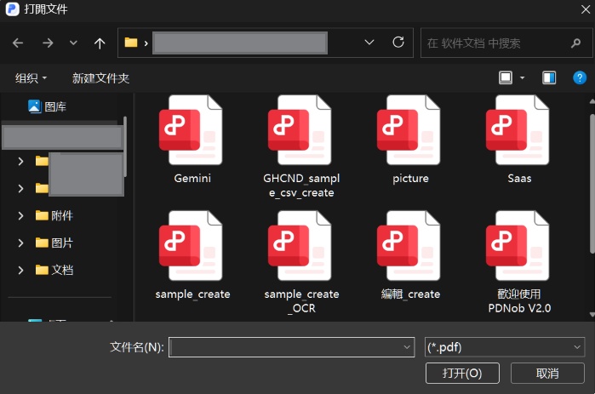Click the navigation pane scrollbar
Viewport: 595px width, 394px height.
(125, 146)
